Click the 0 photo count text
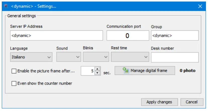The width and height of the screenshot is (208, 111). pos(188,71)
